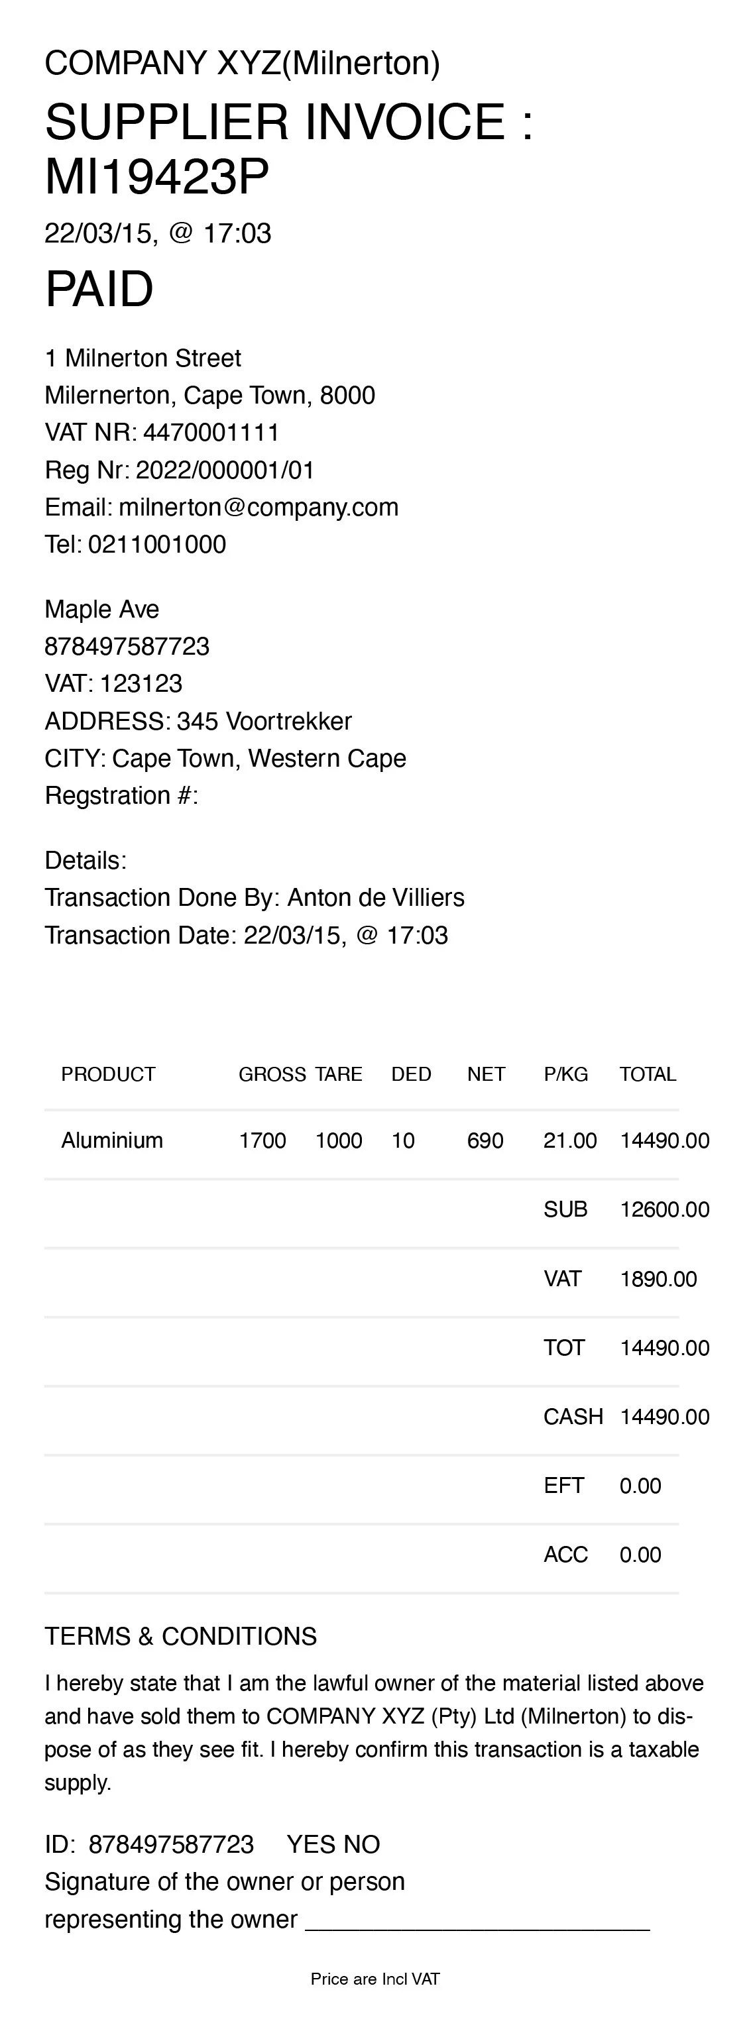
Task: Click the EFT amount 0.00
Action: click(x=640, y=1486)
